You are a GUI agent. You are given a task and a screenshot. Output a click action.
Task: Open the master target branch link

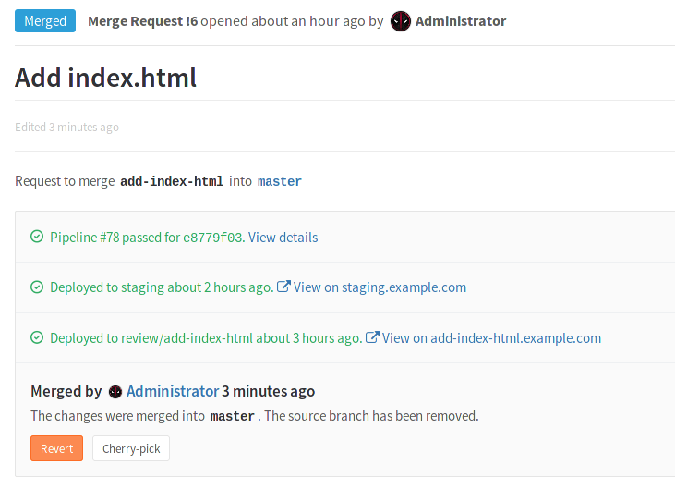click(x=279, y=182)
